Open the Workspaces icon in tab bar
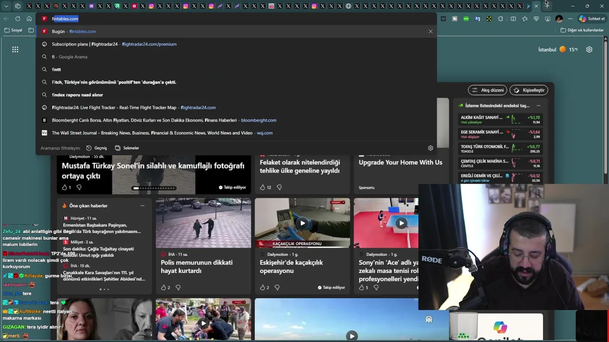This screenshot has width=609, height=342. coord(18,6)
